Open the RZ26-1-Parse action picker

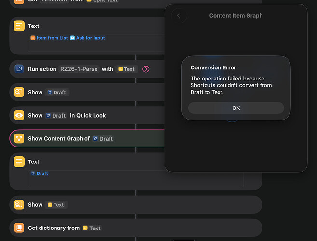click(x=79, y=69)
